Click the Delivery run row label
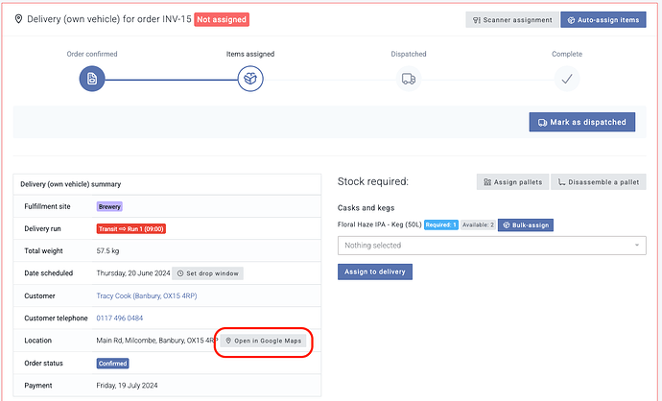 pos(42,228)
